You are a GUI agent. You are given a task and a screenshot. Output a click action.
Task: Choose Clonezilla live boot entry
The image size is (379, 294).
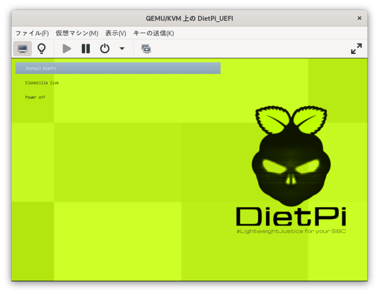42,83
